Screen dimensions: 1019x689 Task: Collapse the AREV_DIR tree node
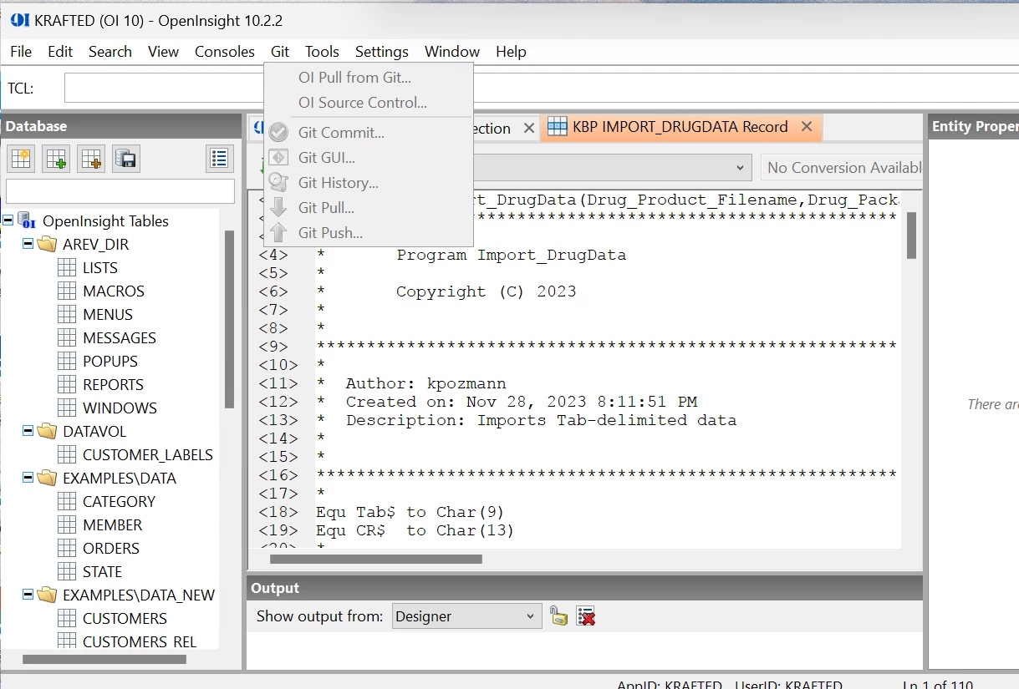pos(28,245)
